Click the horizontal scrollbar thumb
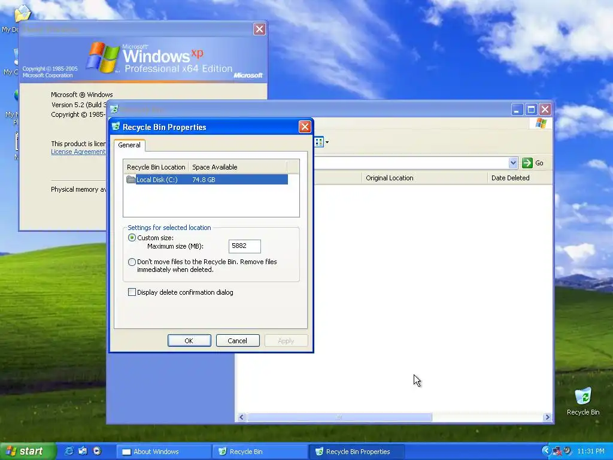Viewport: 613px width, 460px height. pos(339,417)
